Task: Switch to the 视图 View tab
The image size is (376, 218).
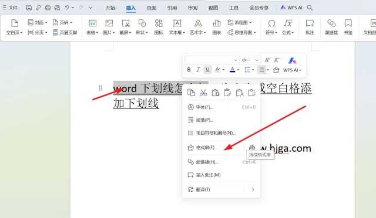Action: (213, 8)
